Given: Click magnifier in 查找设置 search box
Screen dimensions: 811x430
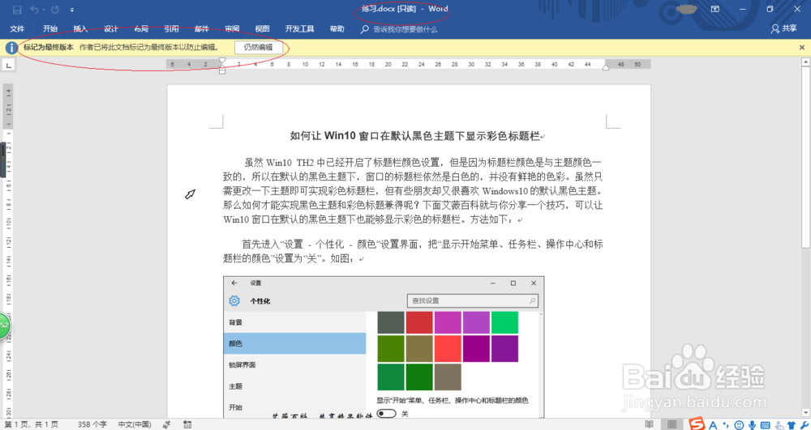Looking at the screenshot, I should (x=532, y=300).
